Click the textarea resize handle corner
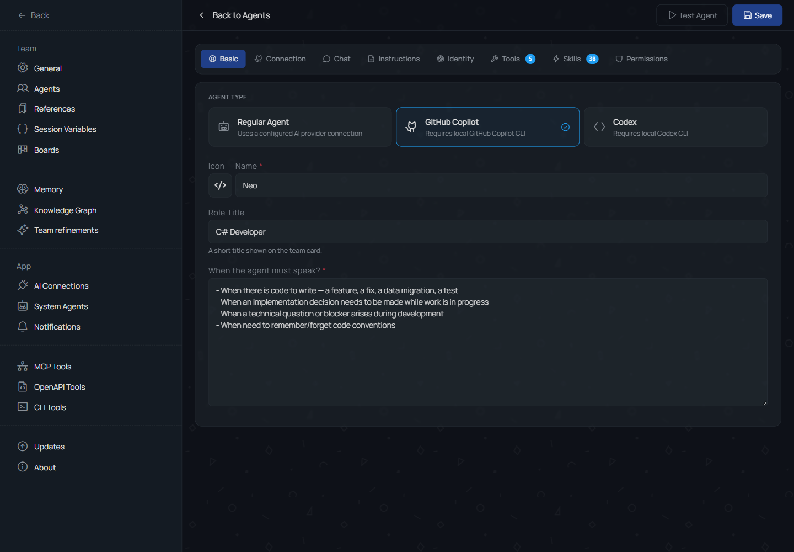This screenshot has height=552, width=794. pos(764,404)
